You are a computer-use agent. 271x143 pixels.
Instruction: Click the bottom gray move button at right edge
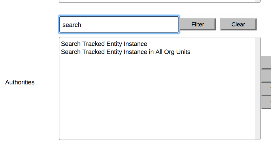(266, 102)
